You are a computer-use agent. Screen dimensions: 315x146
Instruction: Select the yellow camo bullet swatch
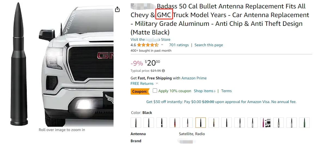pos(213,123)
